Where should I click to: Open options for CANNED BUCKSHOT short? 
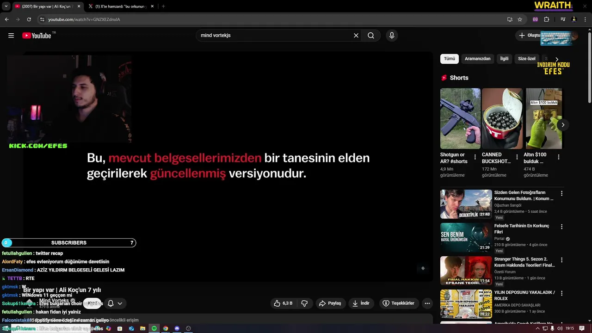pyautogui.click(x=517, y=157)
